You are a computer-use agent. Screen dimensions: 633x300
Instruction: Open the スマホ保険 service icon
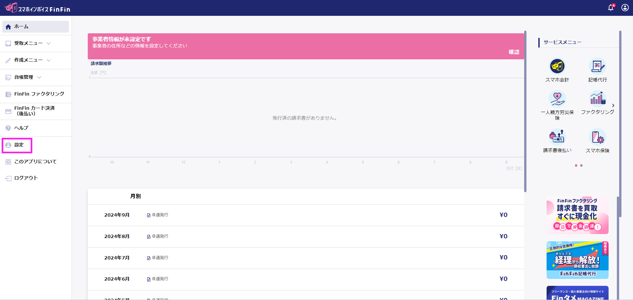point(597,137)
